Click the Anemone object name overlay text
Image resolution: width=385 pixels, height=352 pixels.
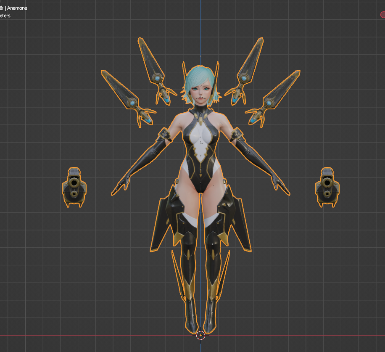pyautogui.click(x=17, y=8)
